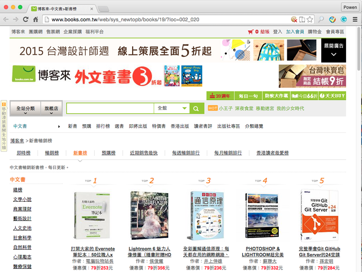
Task: Click the hot keyword 深夜食堂
Action: (244, 108)
